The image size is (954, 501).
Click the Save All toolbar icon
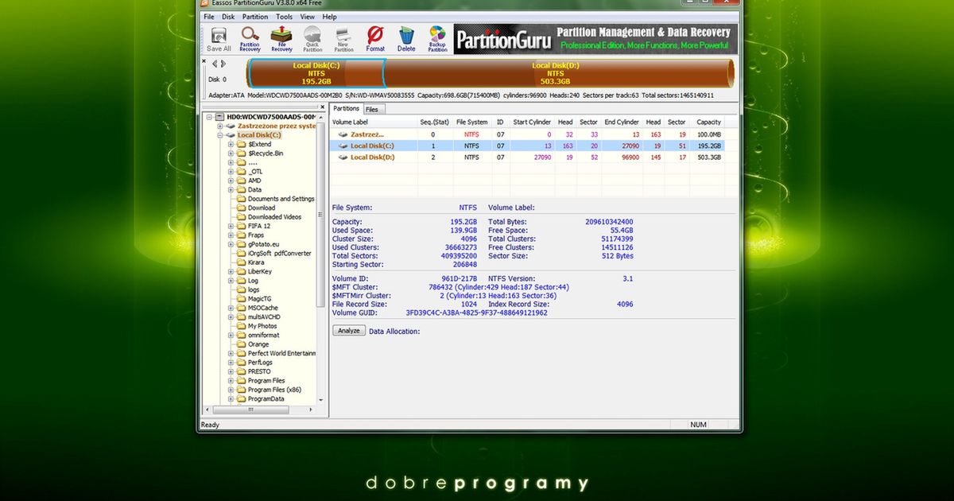coord(219,39)
